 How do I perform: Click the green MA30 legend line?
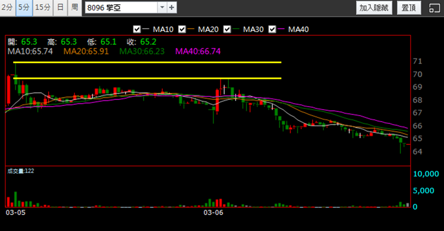pyautogui.click(x=236, y=29)
